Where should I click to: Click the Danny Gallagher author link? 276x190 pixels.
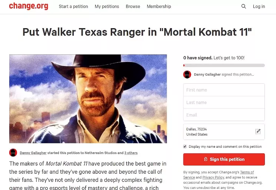click(33, 153)
